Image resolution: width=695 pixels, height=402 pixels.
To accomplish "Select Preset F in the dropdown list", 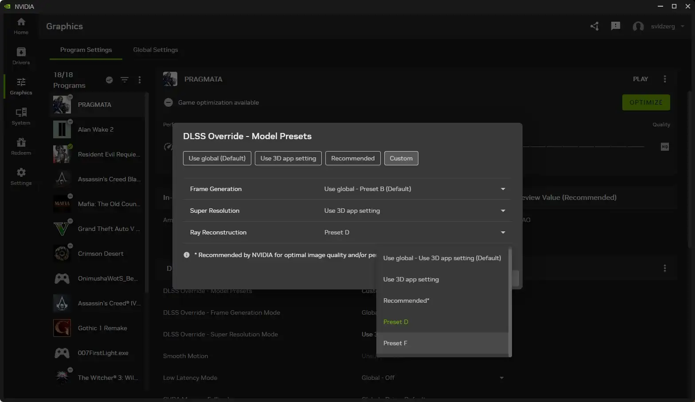I will coord(442,343).
